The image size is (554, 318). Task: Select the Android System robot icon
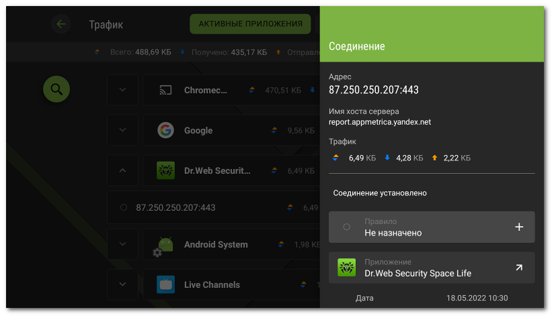[x=163, y=246]
